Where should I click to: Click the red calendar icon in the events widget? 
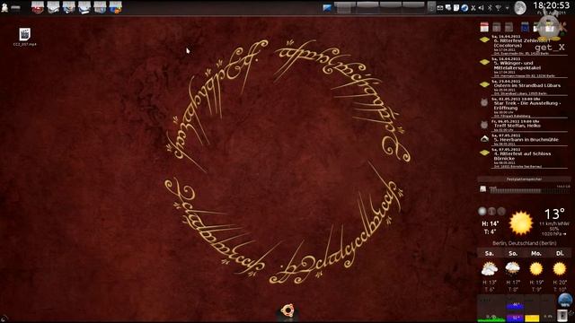[x=484, y=27]
